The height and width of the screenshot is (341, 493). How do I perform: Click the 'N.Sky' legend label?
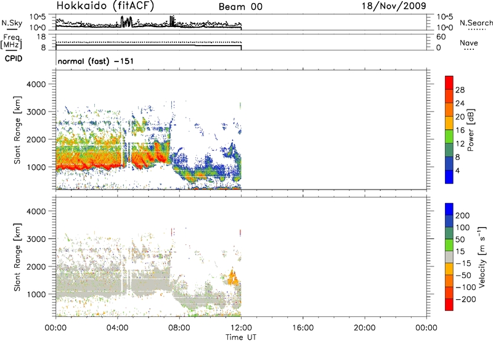click(x=12, y=23)
